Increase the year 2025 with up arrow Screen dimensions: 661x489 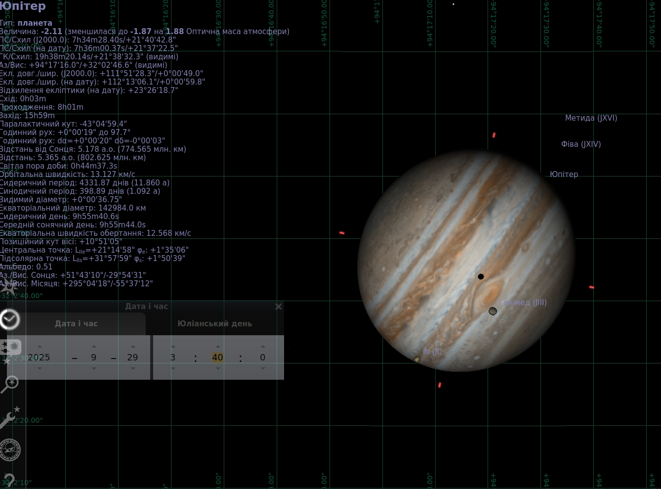pos(40,347)
